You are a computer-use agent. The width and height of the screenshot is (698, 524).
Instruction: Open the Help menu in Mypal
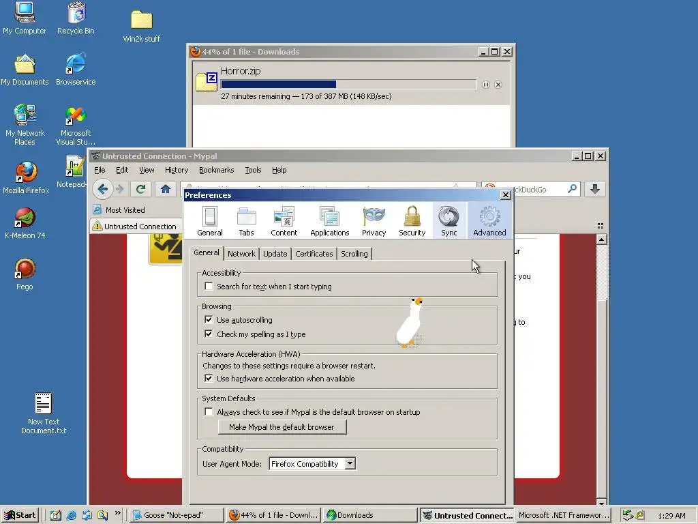(279, 170)
